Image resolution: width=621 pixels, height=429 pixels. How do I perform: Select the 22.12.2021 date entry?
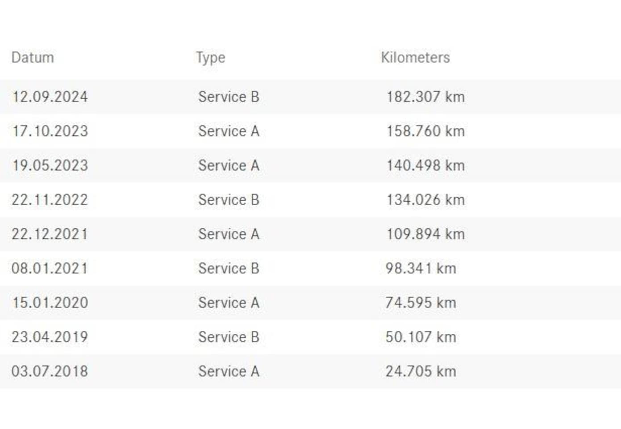(x=50, y=234)
